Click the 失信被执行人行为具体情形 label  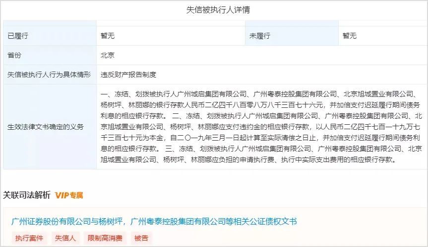coord(49,75)
